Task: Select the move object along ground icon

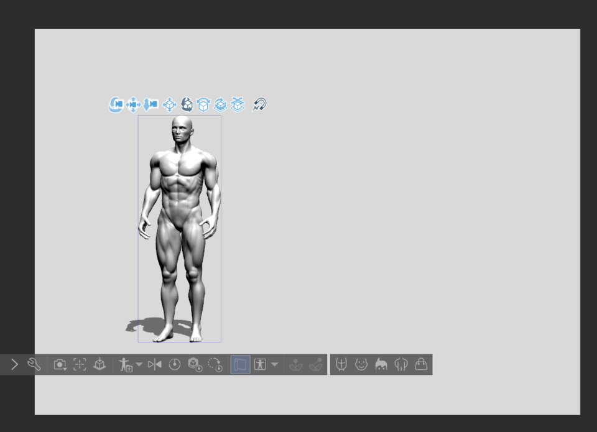Action: [238, 104]
